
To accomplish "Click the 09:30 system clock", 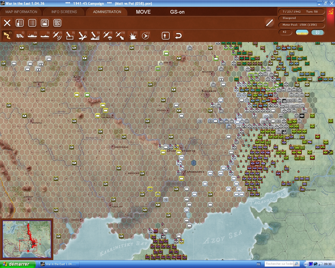I will click(x=328, y=264).
